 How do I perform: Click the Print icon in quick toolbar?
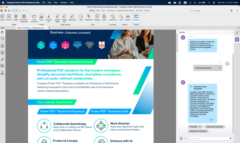coord(6,11)
